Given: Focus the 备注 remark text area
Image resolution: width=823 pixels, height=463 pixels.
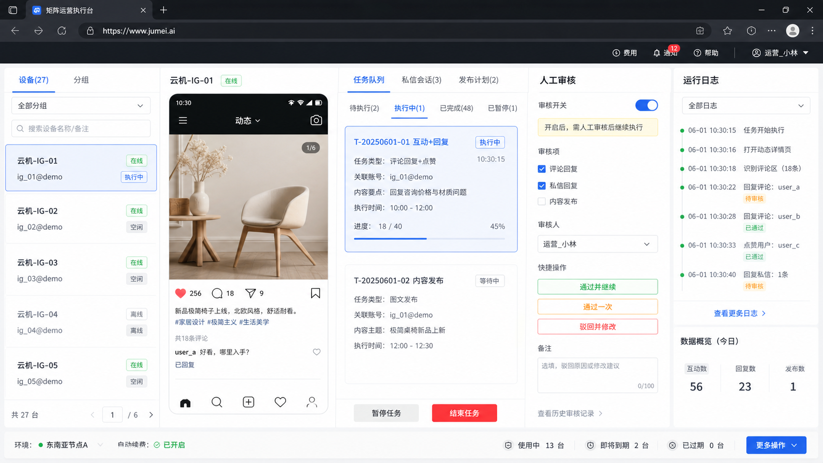Looking at the screenshot, I should (x=598, y=375).
